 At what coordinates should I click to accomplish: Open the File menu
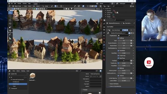tap(12, 4)
